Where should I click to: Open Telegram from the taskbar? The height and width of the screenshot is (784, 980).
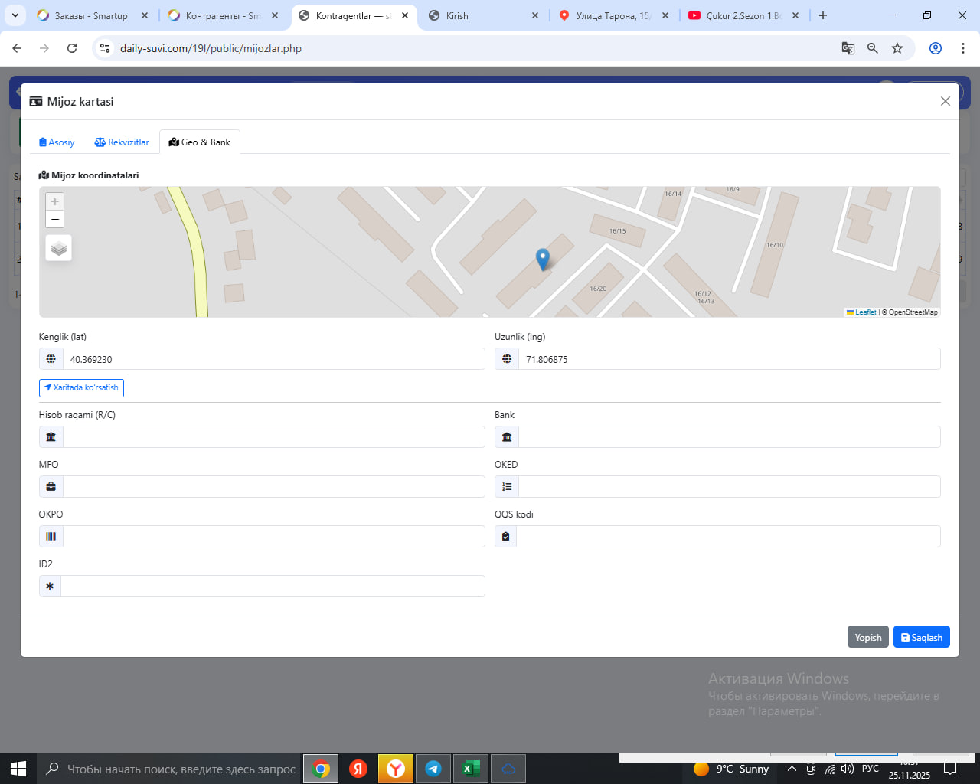click(x=433, y=769)
